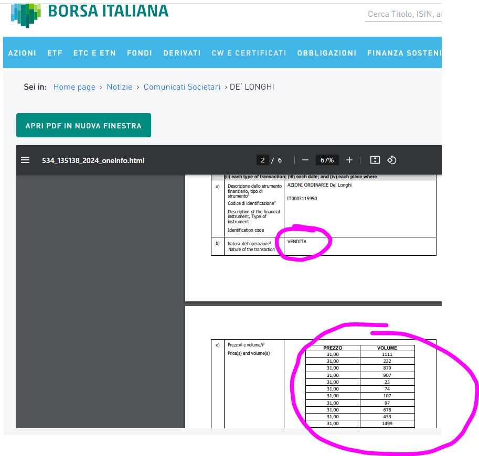
Task: Select price 31,00 in the 1499 row
Action: [333, 424]
